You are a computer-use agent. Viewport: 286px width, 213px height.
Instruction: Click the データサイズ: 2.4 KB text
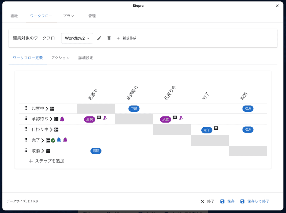(22, 201)
